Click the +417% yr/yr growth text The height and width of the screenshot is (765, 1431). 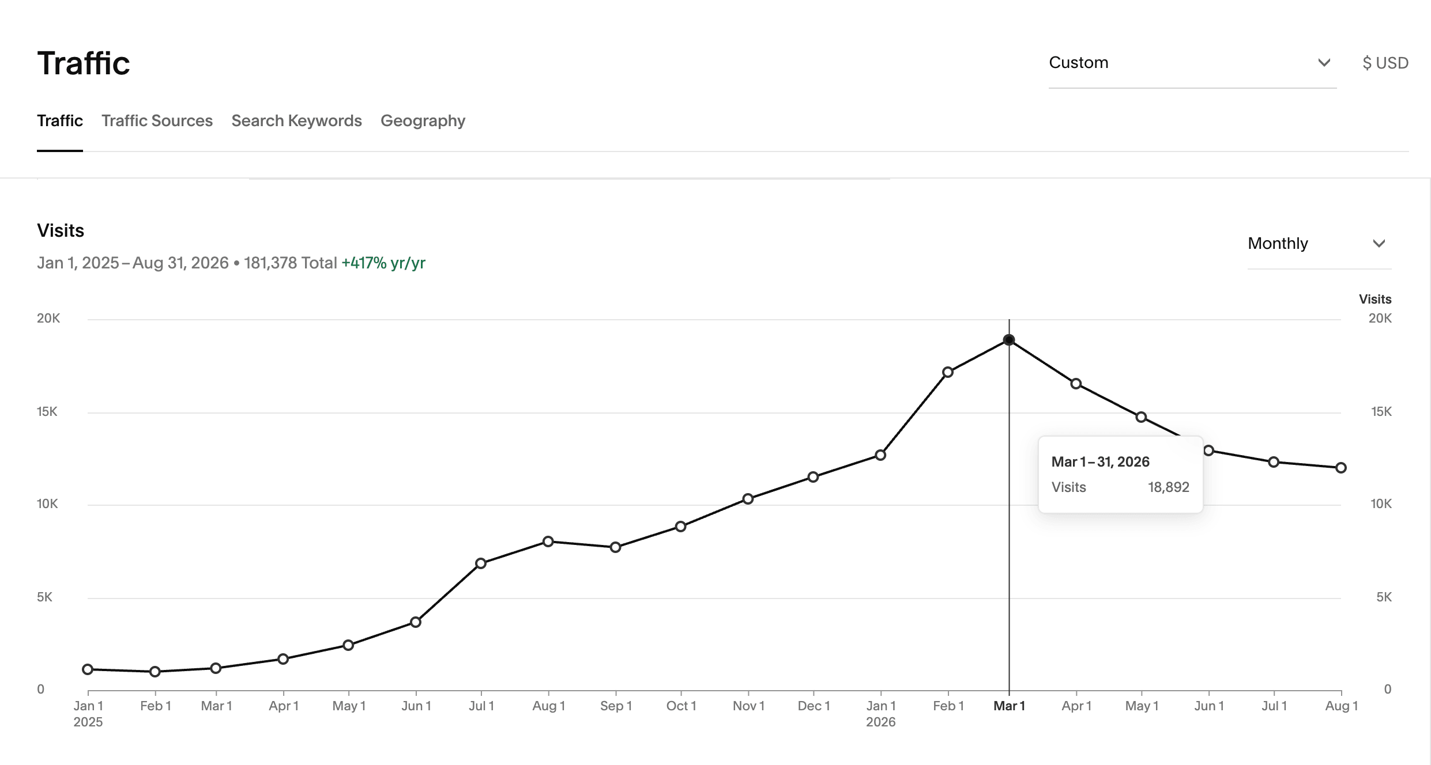[x=383, y=263]
